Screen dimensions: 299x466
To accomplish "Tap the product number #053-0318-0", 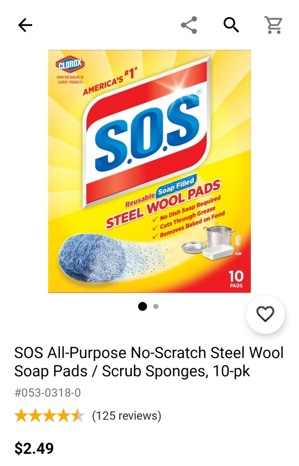I will (48, 393).
